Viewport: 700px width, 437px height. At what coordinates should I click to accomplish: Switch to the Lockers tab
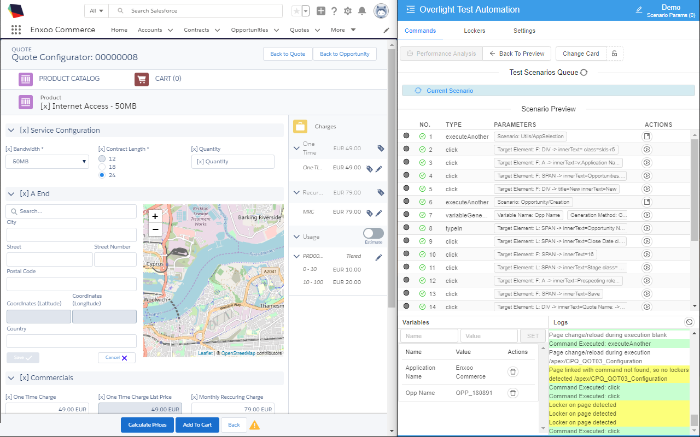click(474, 31)
